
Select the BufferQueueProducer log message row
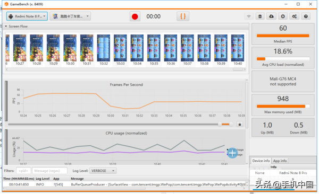124,184
